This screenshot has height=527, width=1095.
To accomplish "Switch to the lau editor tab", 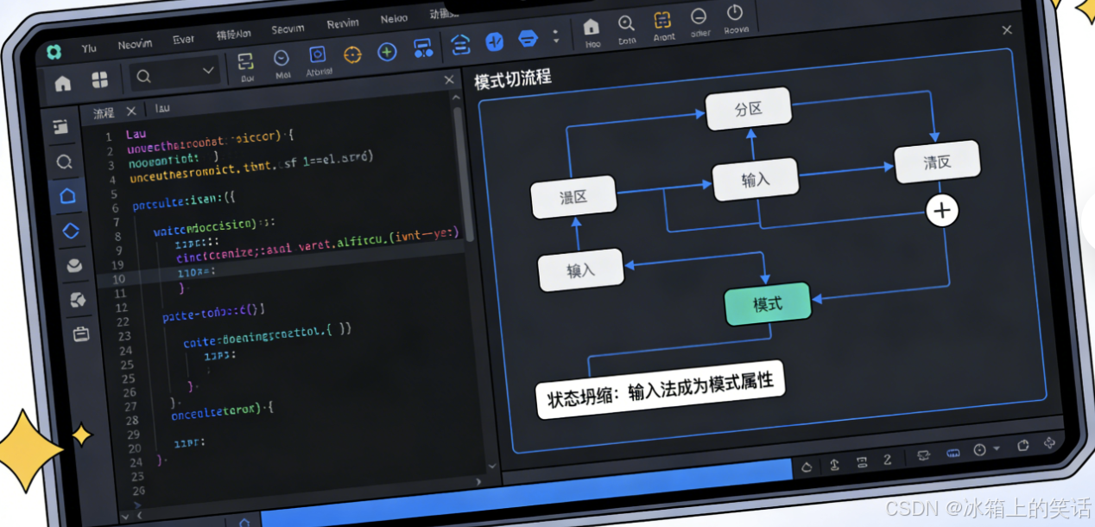I will 163,108.
